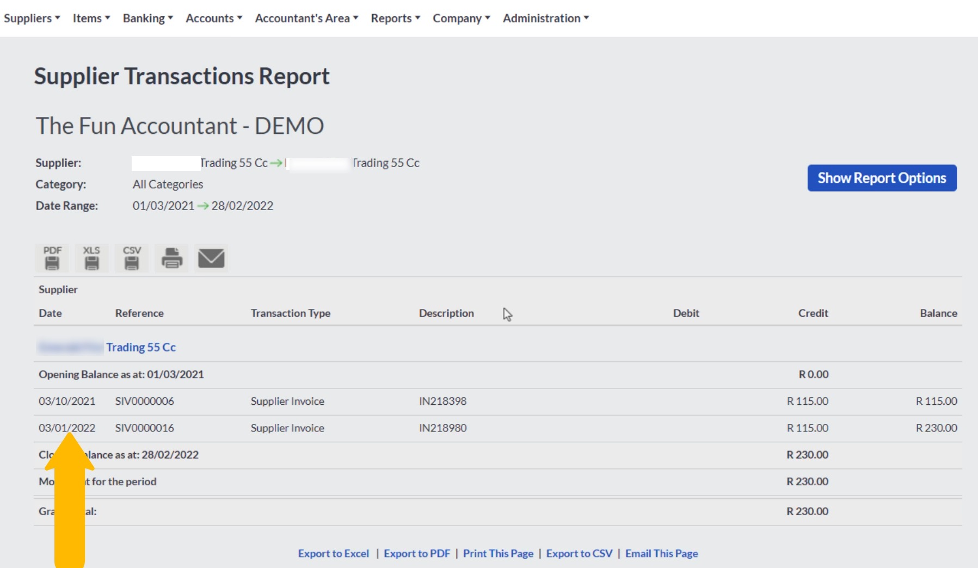
Task: Click Supplier Invoice type for SIV0000016
Action: [287, 428]
